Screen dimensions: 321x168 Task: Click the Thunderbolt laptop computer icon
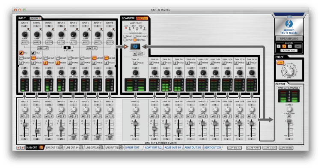(x=135, y=47)
